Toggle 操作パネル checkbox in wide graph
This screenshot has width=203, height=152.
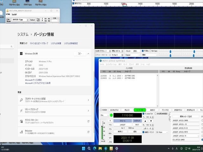[x=73, y=3]
